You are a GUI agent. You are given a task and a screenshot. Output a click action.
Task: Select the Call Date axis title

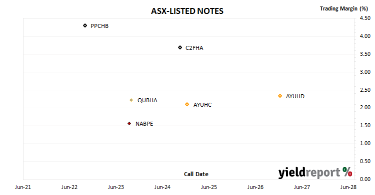pyautogui.click(x=196, y=174)
